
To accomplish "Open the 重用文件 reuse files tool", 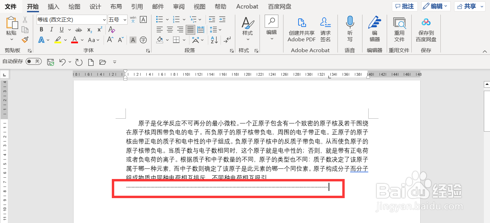I will [x=399, y=29].
